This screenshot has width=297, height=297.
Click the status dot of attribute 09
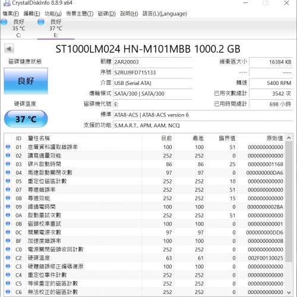8,207
